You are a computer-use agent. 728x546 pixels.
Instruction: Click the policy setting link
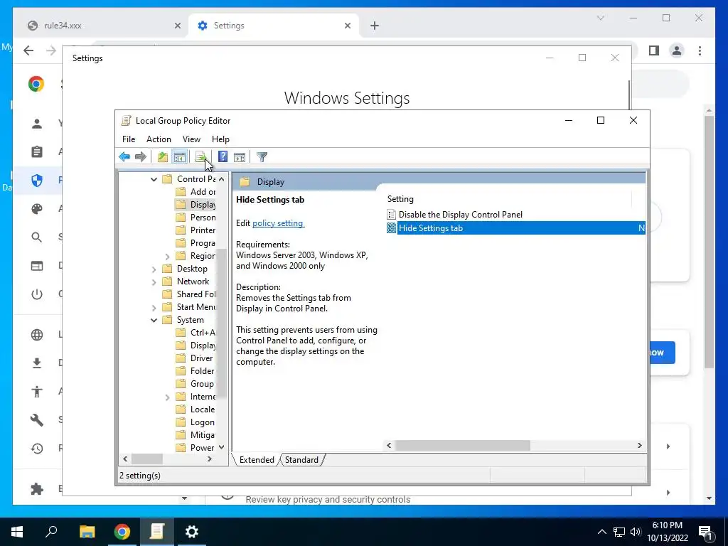click(278, 223)
